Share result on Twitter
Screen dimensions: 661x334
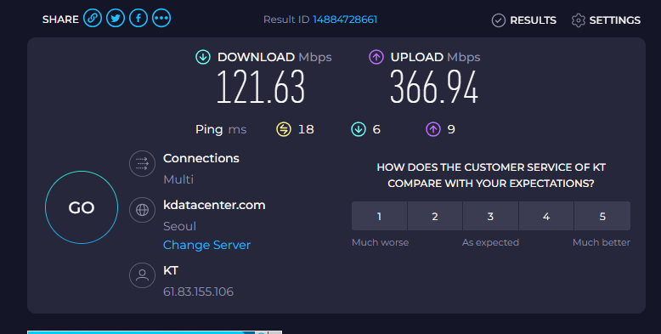tap(116, 18)
